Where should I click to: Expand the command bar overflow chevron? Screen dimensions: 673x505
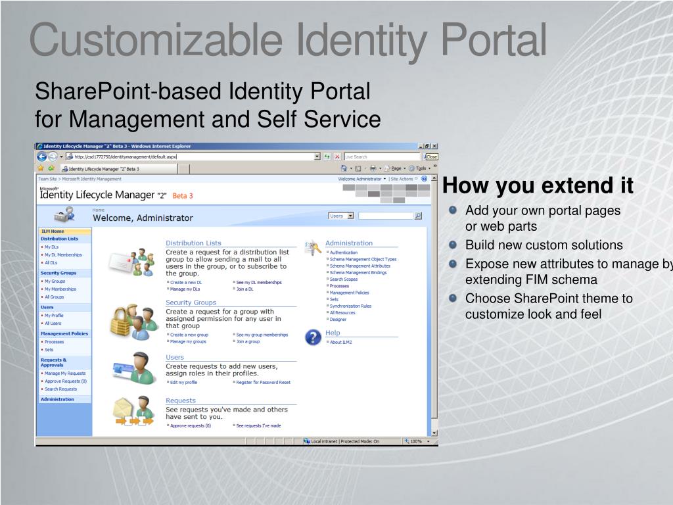pos(435,166)
